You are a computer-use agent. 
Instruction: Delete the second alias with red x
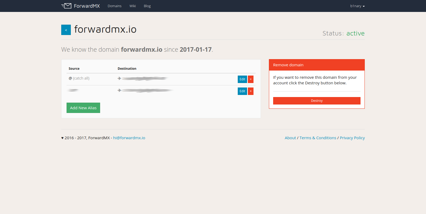251,91
